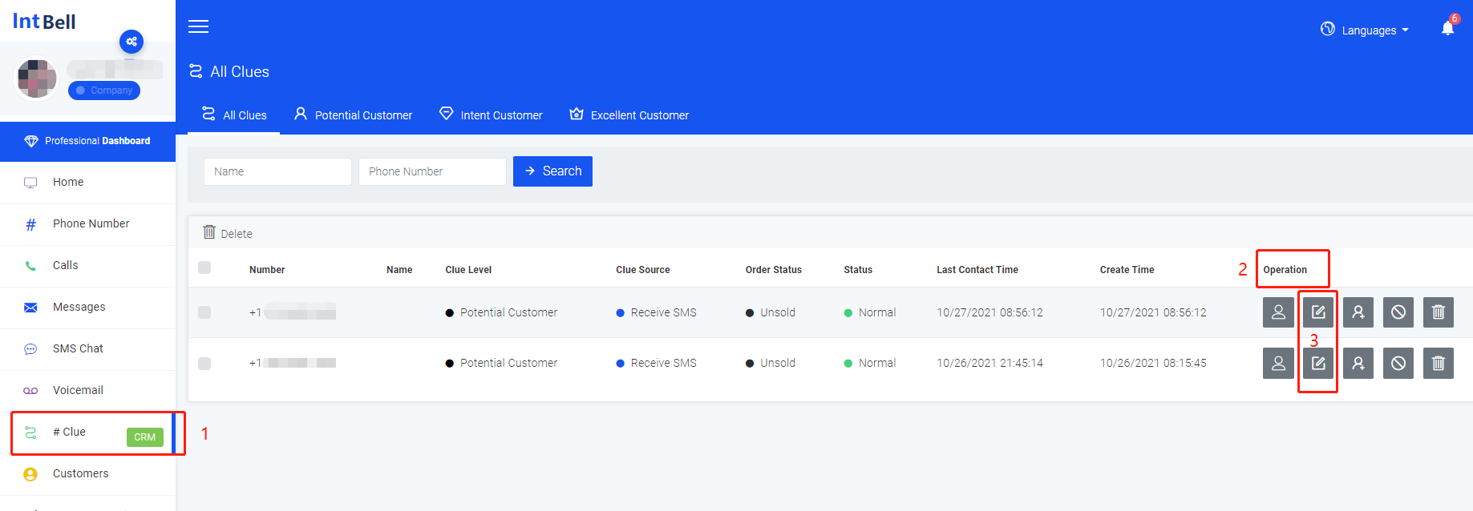Click the Company badge
This screenshot has width=1473, height=511.
104,91
